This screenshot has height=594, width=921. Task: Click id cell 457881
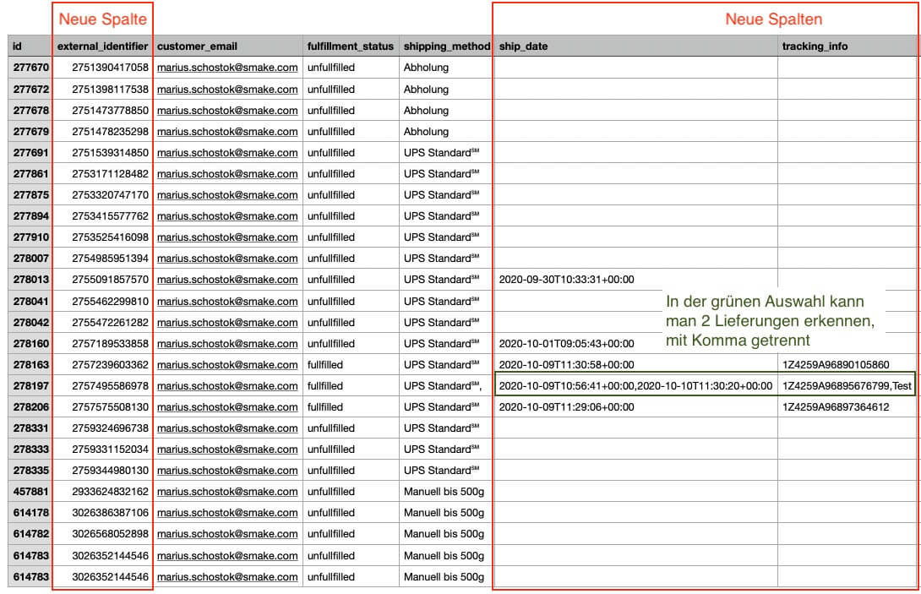tap(30, 492)
